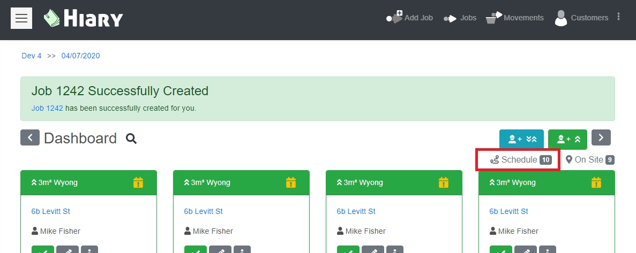The width and height of the screenshot is (636, 253).
Task: Open 6b Levitt St link on the leftmost card
Action: (x=51, y=211)
